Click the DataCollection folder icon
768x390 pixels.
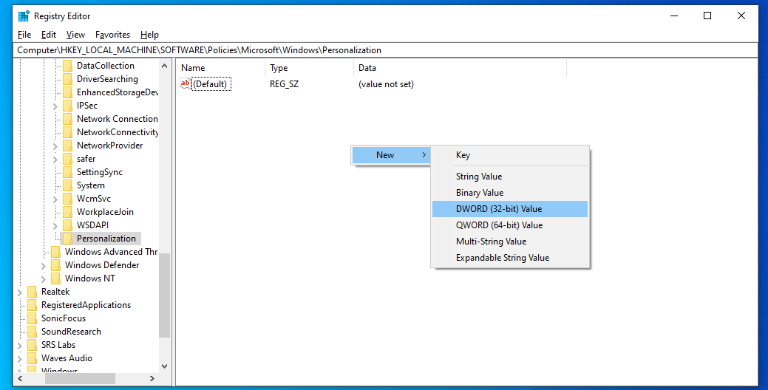point(68,66)
